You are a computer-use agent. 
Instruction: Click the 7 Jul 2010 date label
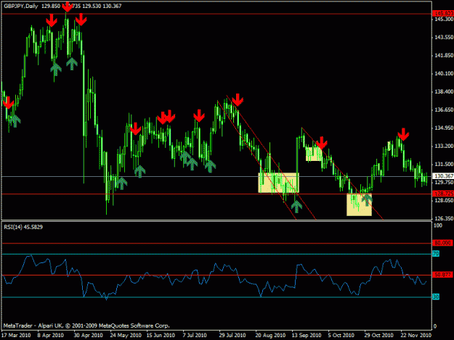click(x=195, y=336)
